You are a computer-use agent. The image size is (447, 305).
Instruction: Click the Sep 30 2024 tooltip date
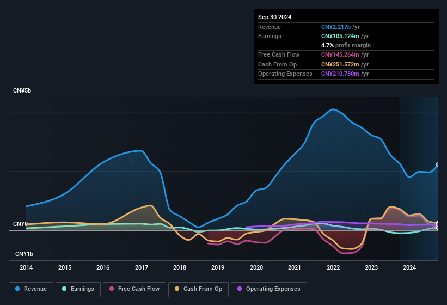point(274,17)
